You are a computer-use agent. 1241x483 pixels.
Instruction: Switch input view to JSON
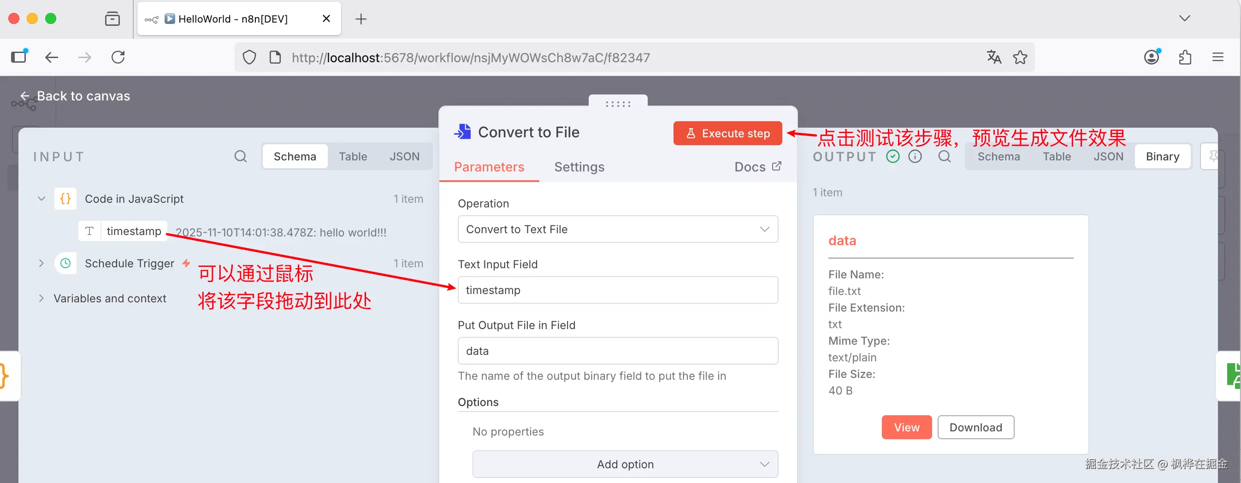tap(404, 157)
